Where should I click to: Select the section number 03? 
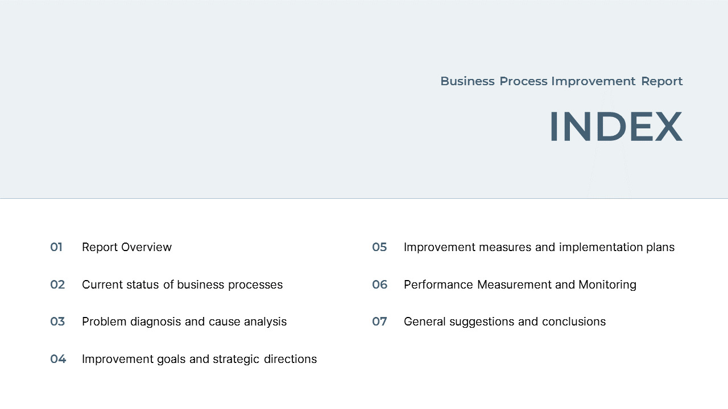(x=57, y=322)
